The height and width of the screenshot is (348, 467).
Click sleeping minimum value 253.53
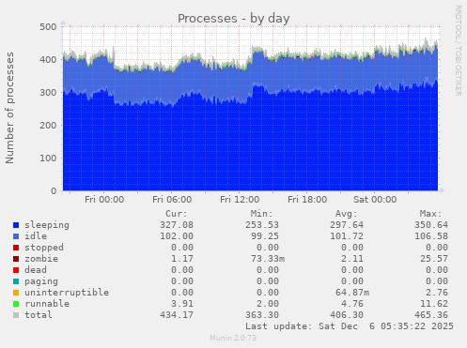point(262,225)
